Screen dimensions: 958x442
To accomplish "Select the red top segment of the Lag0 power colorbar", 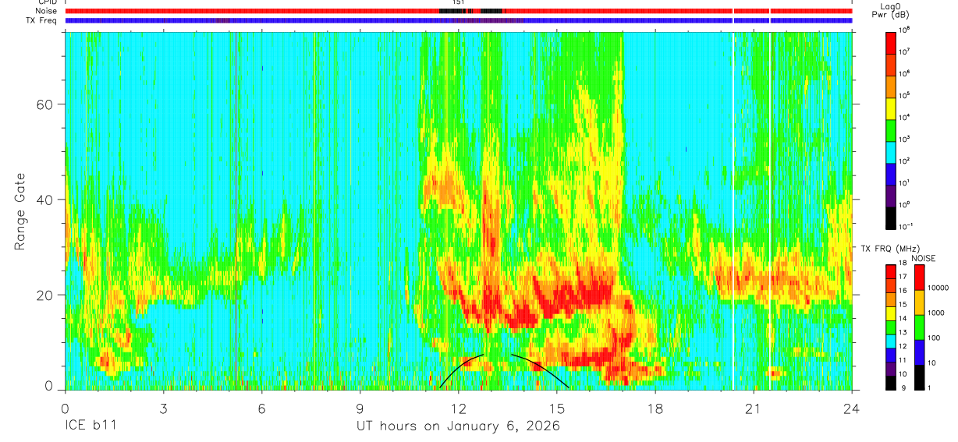I will (x=892, y=42).
